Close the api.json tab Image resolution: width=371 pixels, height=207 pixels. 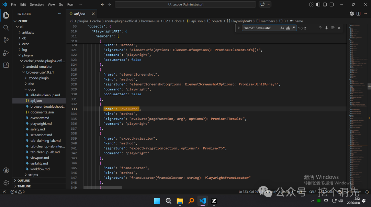93,14
